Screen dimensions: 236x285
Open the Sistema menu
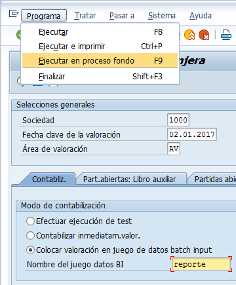point(162,16)
